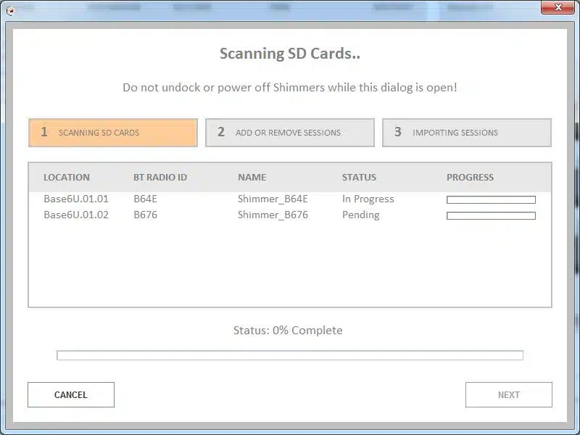Click the Status: 0% Complete text
The image size is (580, 435).
click(x=288, y=331)
